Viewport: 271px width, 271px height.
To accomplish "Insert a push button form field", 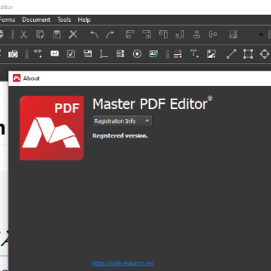I will point(54,53).
